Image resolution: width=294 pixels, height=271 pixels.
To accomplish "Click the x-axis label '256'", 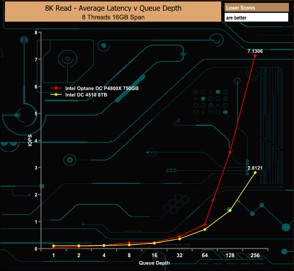I will tap(255, 255).
